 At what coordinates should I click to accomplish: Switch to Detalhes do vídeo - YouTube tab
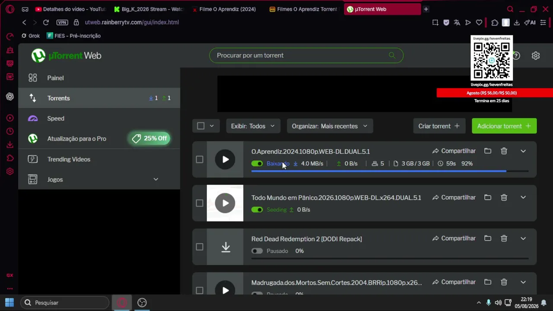(x=70, y=9)
